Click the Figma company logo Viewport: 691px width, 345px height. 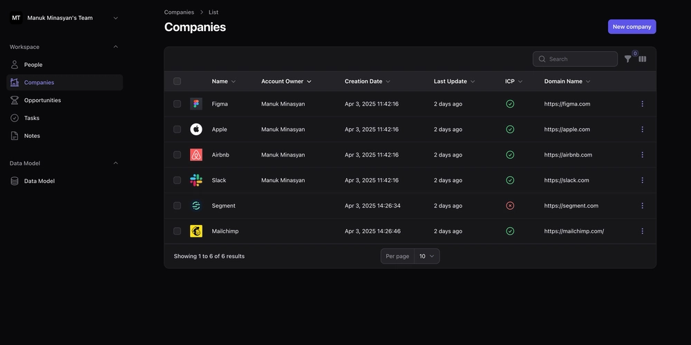[x=196, y=104]
